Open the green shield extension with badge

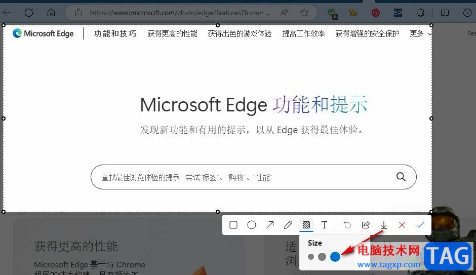[332, 13]
